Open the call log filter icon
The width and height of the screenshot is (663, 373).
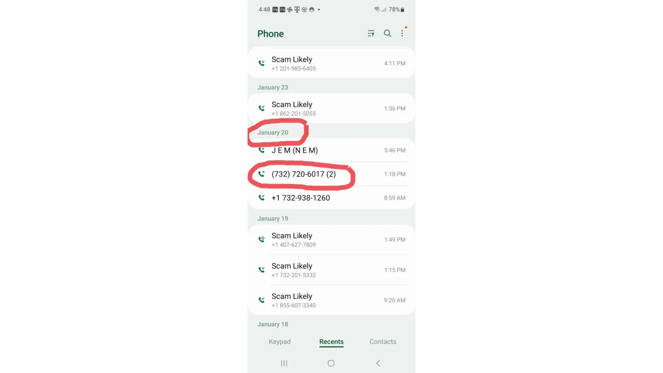coord(371,34)
